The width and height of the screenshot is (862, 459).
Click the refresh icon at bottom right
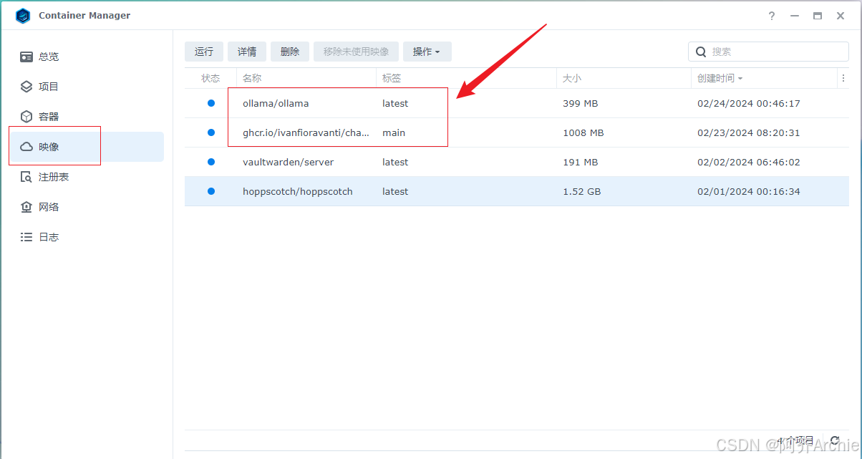pos(834,440)
